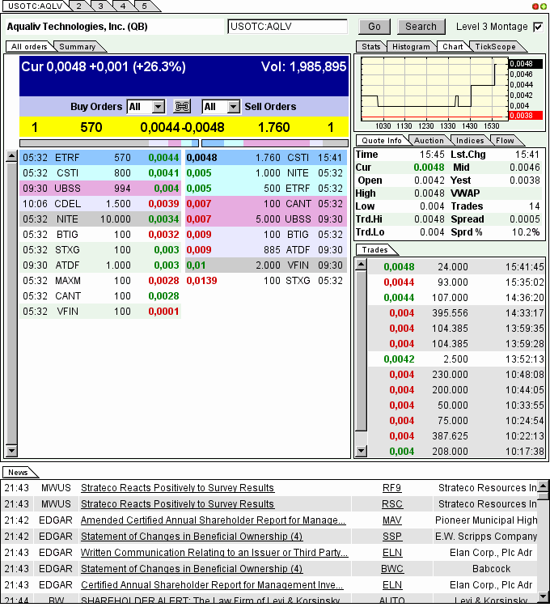Click the Trades list scroll down arrow
This screenshot has height=607, width=550.
click(362, 450)
